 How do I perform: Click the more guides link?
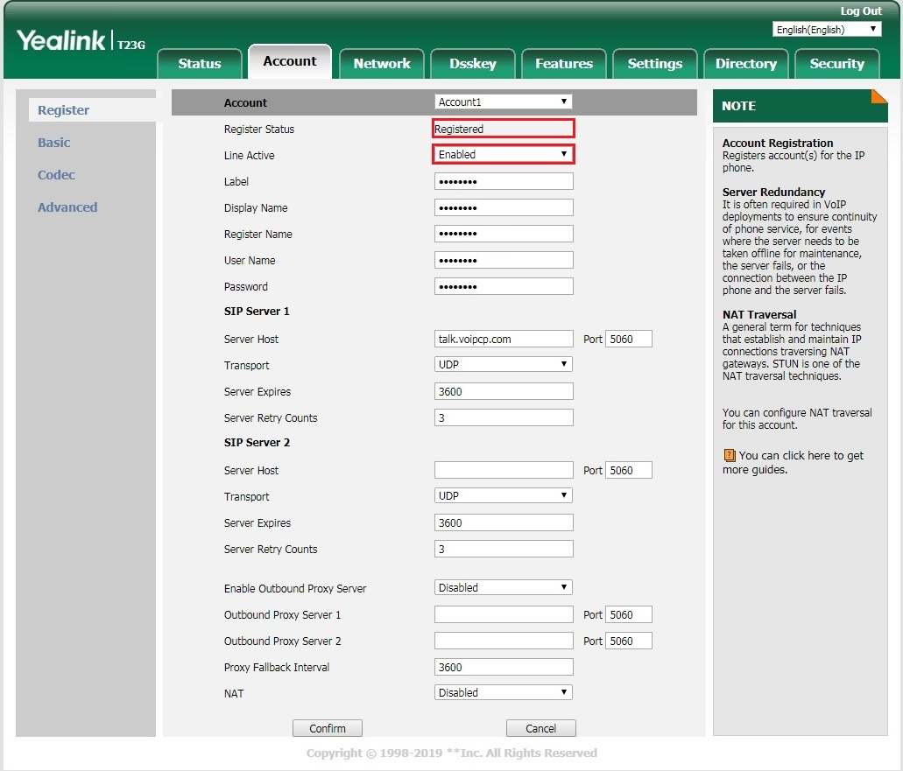(793, 463)
